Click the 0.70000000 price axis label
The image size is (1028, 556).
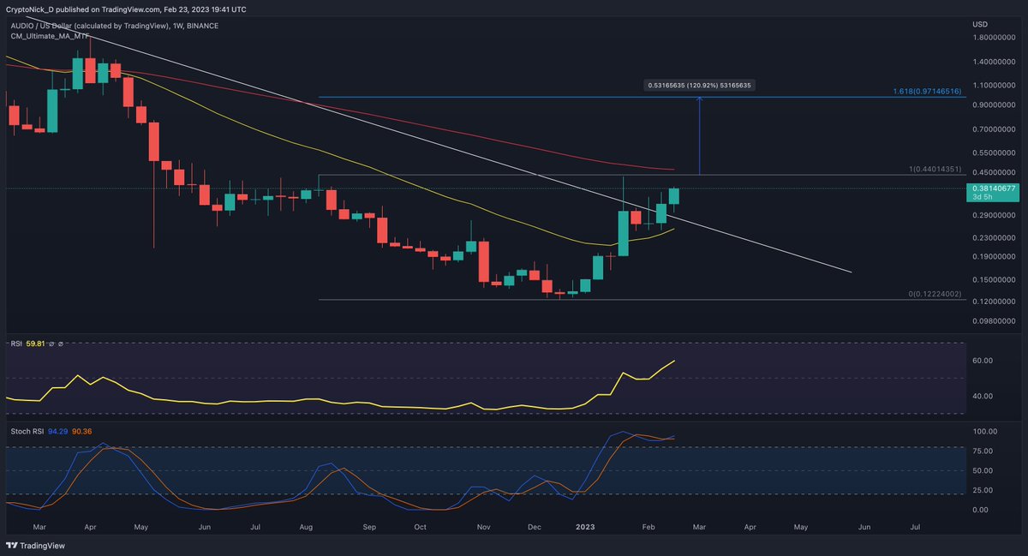pos(995,130)
